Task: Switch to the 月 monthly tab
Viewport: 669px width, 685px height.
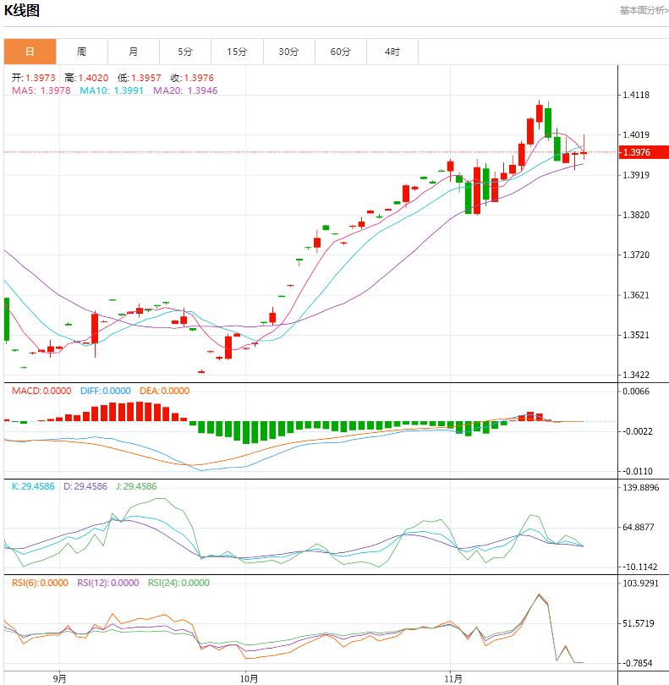Action: click(x=134, y=52)
